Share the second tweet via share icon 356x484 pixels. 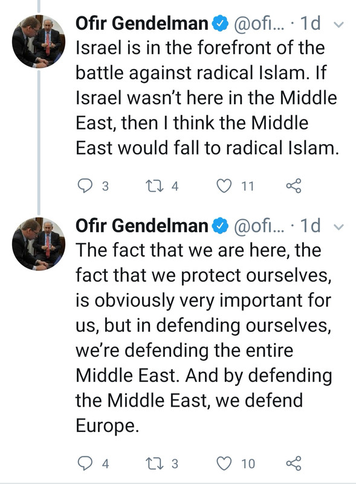[293, 463]
